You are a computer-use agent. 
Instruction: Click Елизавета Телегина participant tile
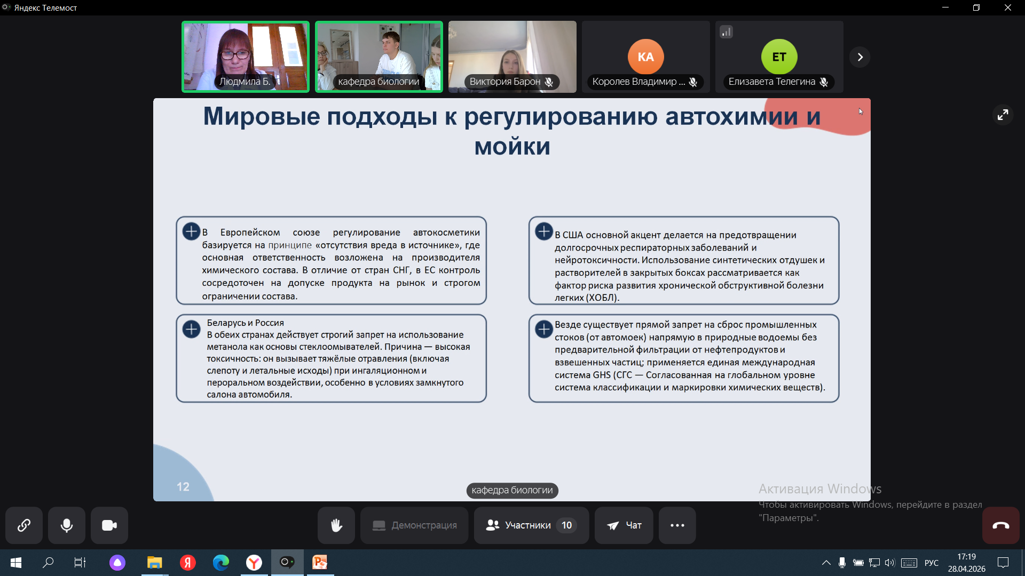tap(779, 57)
